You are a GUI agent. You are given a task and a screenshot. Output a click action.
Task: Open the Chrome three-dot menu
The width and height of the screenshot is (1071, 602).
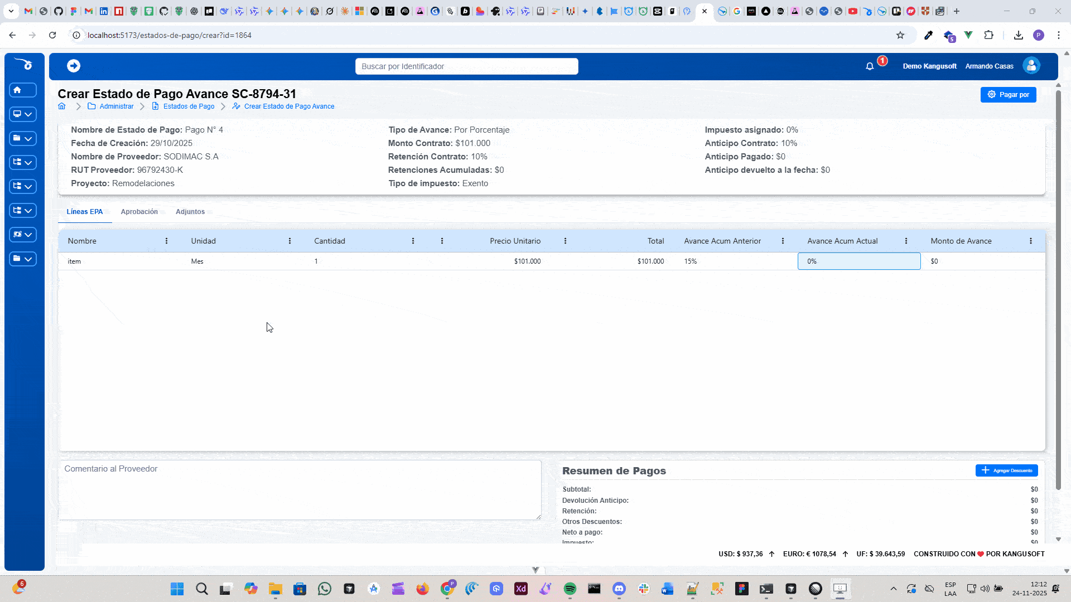click(1059, 35)
